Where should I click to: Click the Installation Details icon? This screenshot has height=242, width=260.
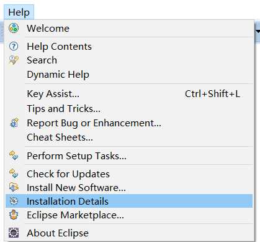coord(14,201)
